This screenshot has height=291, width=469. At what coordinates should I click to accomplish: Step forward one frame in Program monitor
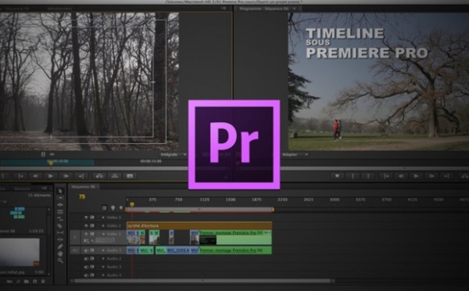point(431,176)
